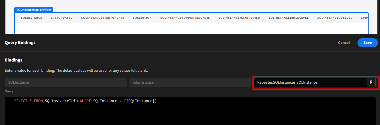Viewport: 380px width, 125px height.
Task: Click the Query Bindings panel title
Action: tap(20, 43)
